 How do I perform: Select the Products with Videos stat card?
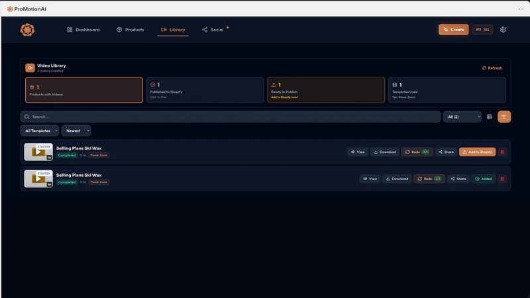pyautogui.click(x=84, y=90)
